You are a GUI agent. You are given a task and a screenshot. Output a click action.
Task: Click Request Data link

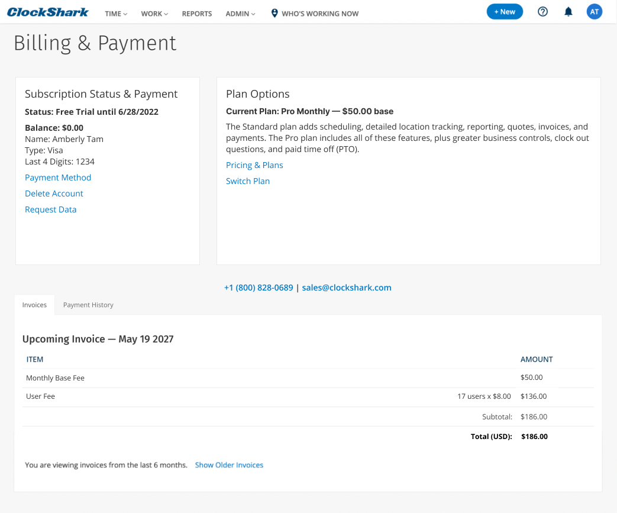pyautogui.click(x=51, y=209)
